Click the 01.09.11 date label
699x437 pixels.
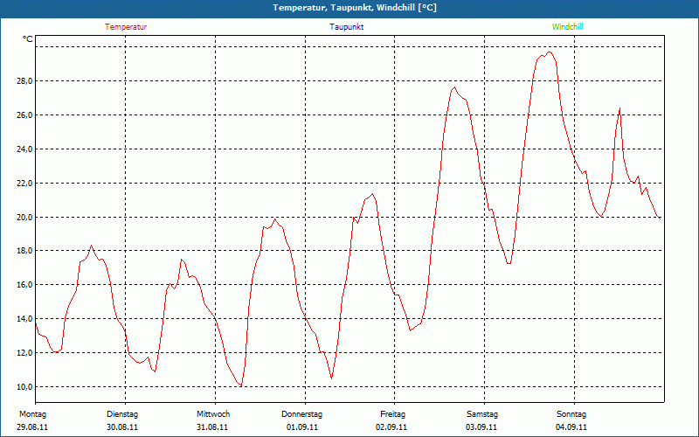point(302,427)
